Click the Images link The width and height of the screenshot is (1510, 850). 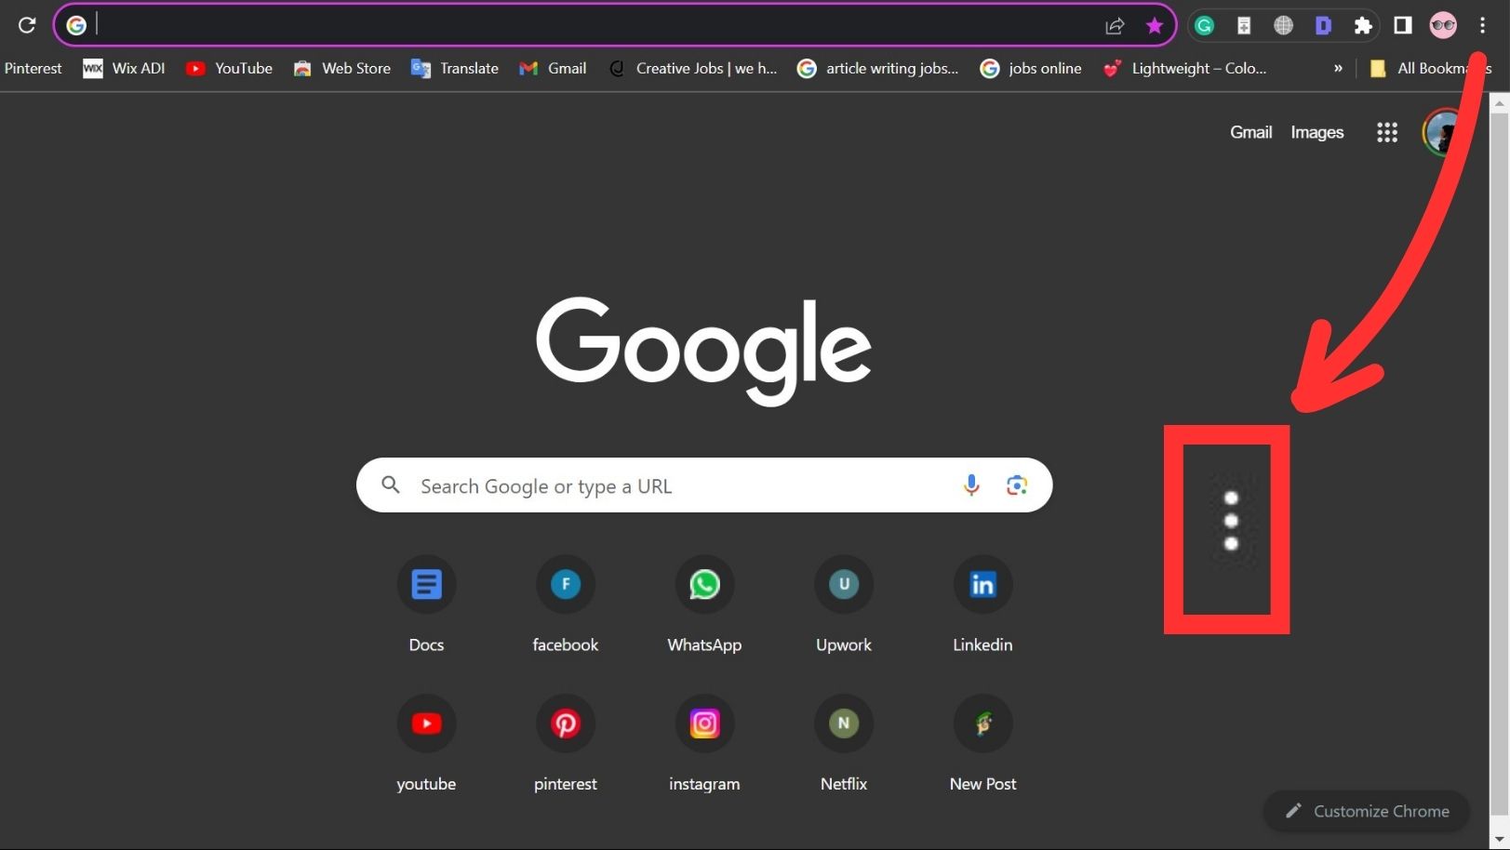coord(1316,132)
